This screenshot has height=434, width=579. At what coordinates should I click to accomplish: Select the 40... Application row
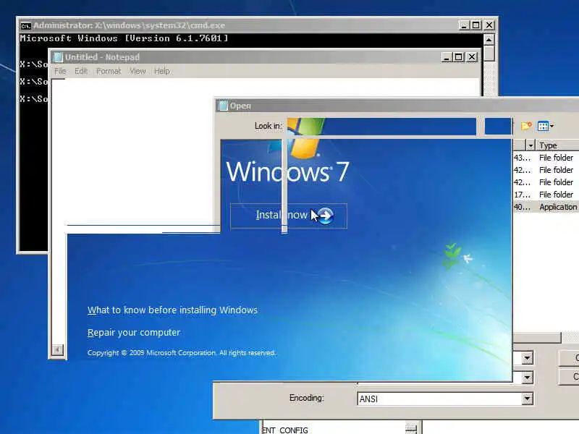click(x=546, y=207)
